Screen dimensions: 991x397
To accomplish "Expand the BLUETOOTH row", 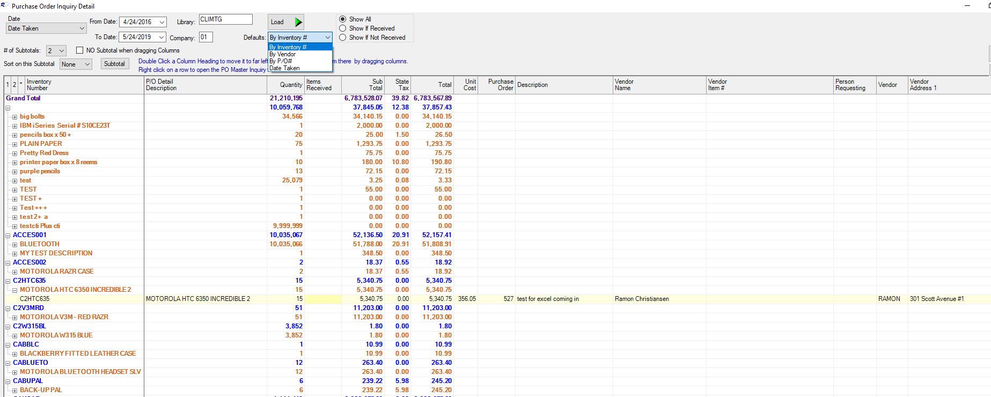I will [15, 245].
